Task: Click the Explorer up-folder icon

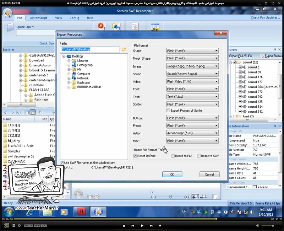Action: (18, 112)
